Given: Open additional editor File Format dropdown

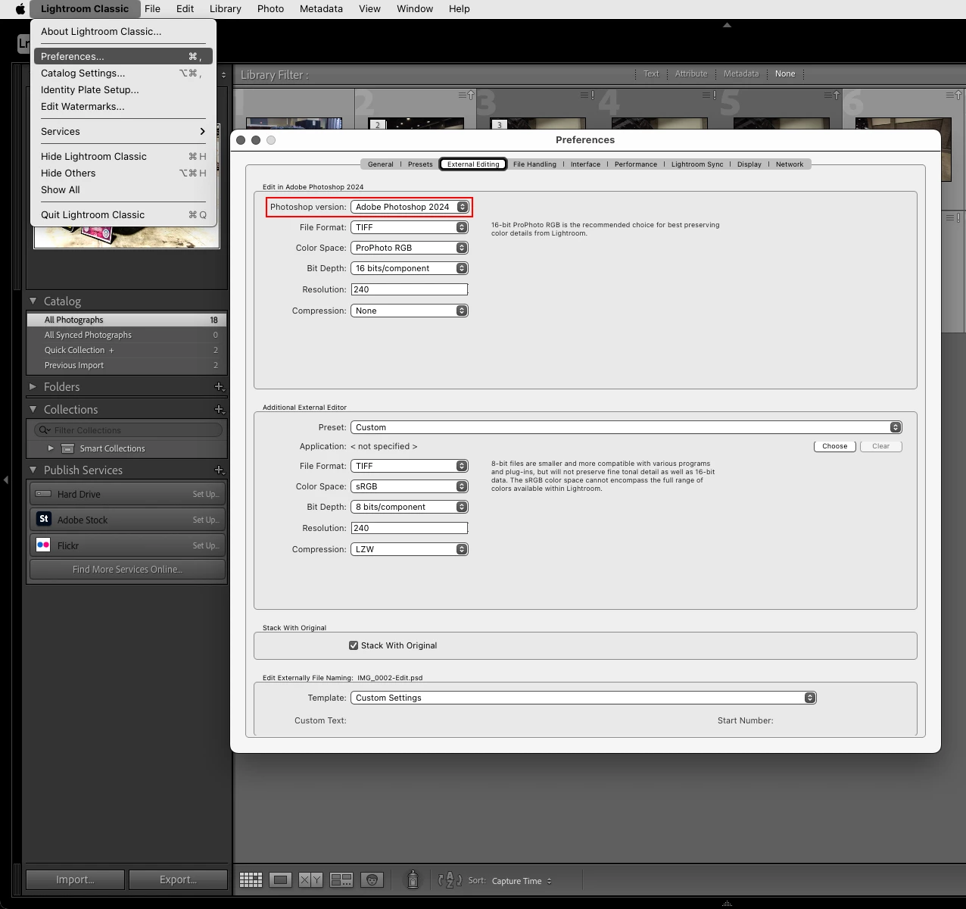Looking at the screenshot, I should (410, 466).
